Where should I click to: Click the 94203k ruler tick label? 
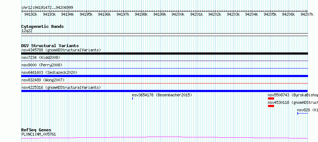233,14
